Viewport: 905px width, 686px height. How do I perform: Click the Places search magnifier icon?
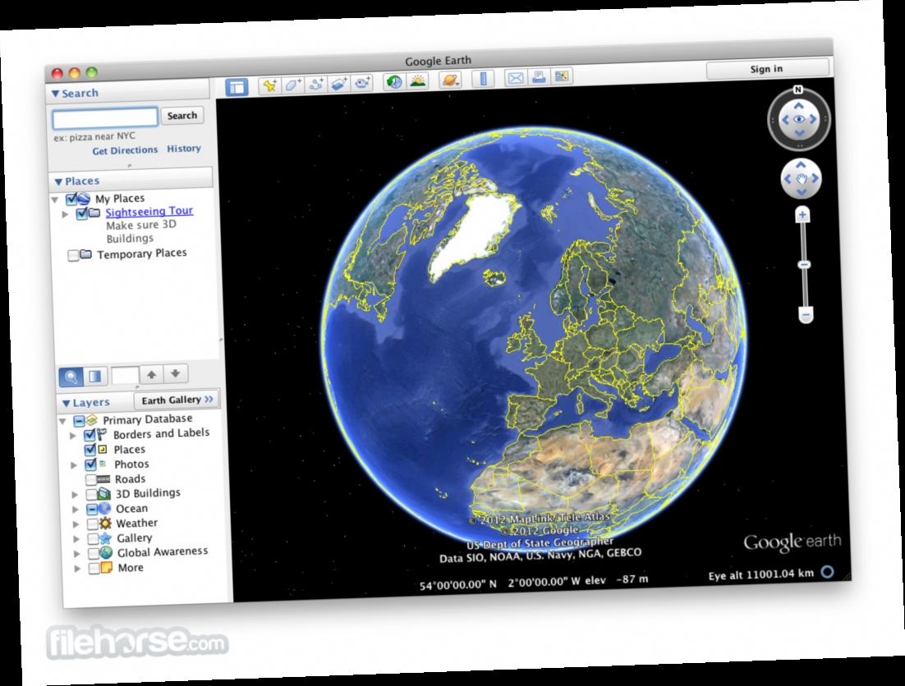click(71, 377)
